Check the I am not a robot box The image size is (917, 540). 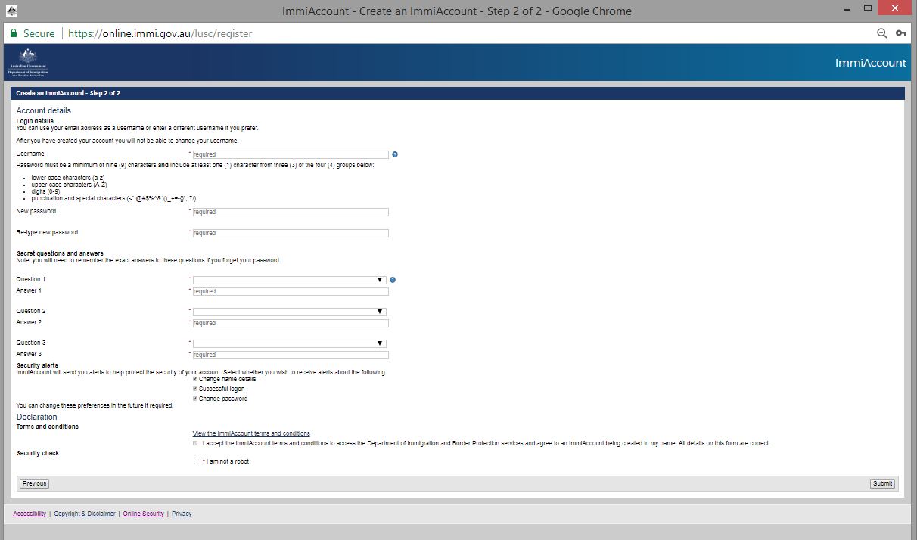[x=197, y=461]
